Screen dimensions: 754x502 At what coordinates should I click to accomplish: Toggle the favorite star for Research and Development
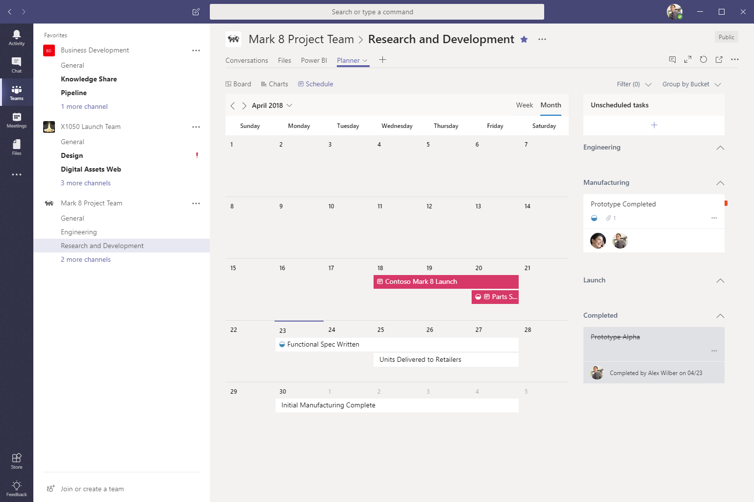click(524, 39)
